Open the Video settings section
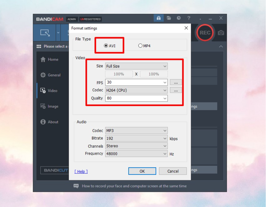Screen dimensions: 266x207 click(x=49, y=91)
